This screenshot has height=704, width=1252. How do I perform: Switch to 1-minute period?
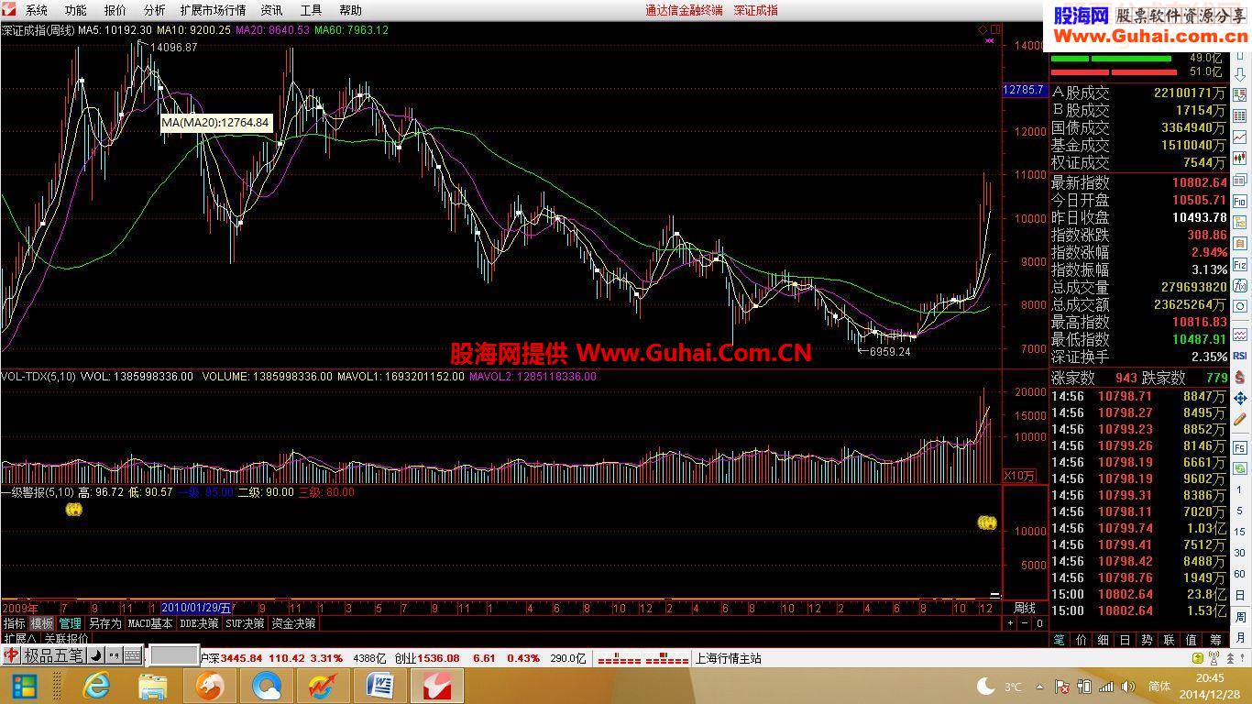pos(1240,489)
